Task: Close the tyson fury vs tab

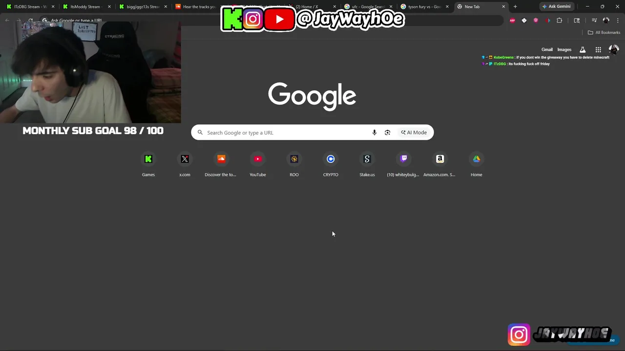Action: [x=447, y=7]
